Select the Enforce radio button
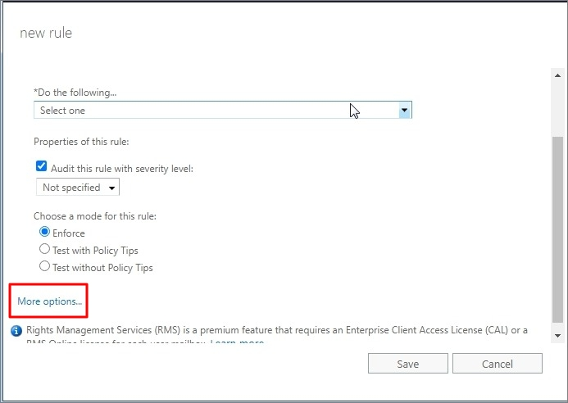Image resolution: width=568 pixels, height=403 pixels. coord(44,232)
